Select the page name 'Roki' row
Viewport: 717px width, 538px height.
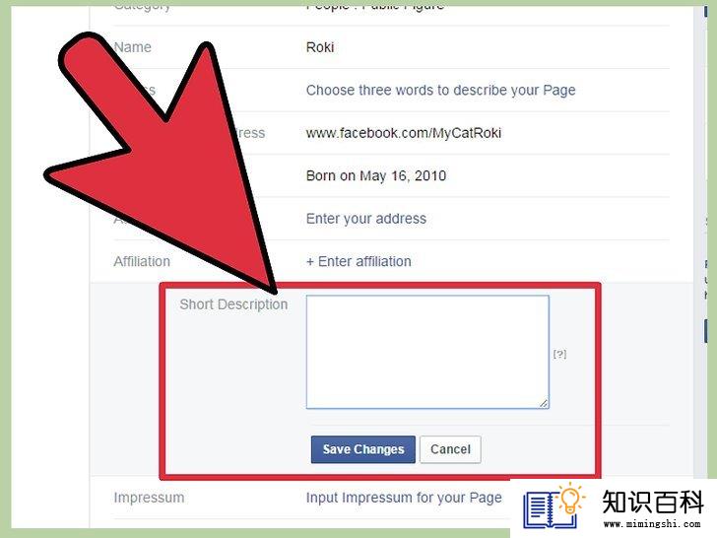click(391, 47)
